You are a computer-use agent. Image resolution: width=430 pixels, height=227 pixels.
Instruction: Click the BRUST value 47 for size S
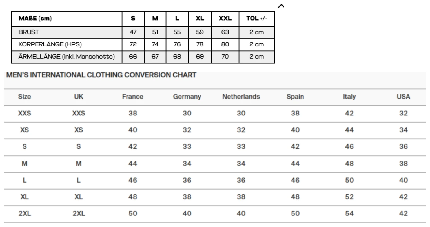pyautogui.click(x=133, y=32)
